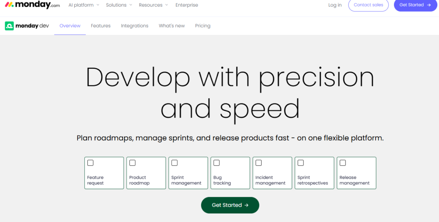
Task: View the Pricing tab
Action: click(203, 26)
